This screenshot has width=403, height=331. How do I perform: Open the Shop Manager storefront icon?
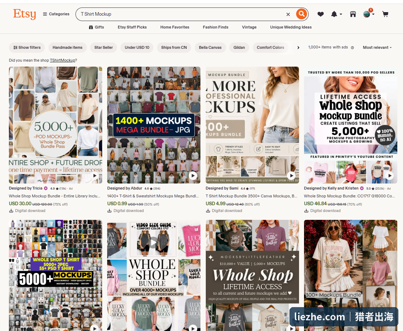(x=353, y=14)
